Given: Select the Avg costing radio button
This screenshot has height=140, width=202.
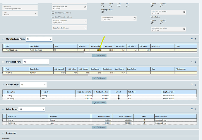Looking at the screenshot, I should [x=103, y=6].
